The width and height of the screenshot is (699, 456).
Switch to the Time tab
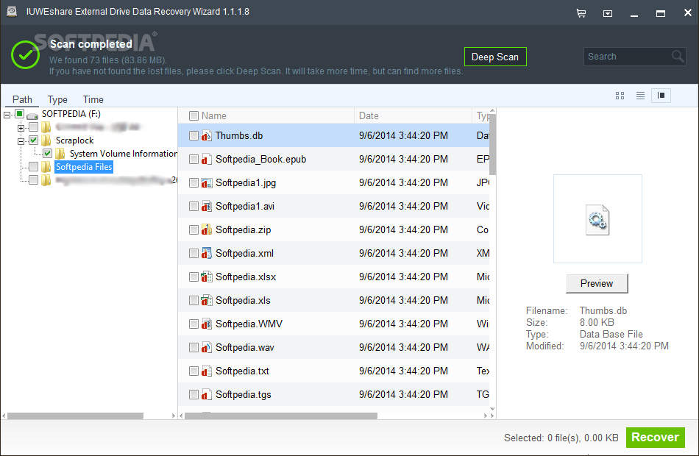pyautogui.click(x=93, y=99)
